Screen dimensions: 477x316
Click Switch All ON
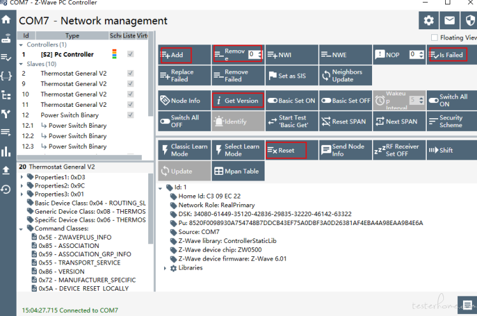[x=452, y=100]
